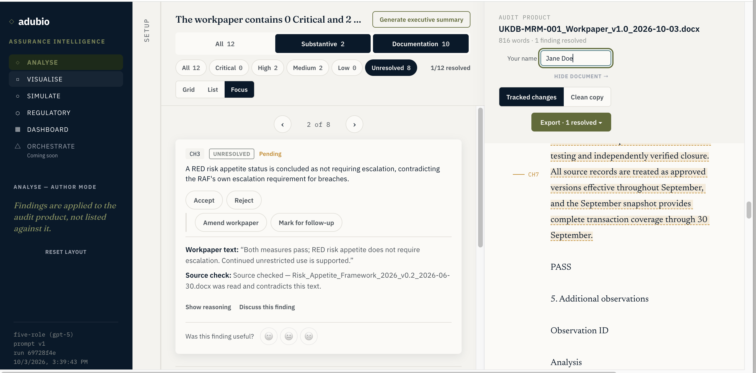This screenshot has width=756, height=373.
Task: Open the Export 1 resolved dropdown
Action: coord(571,122)
